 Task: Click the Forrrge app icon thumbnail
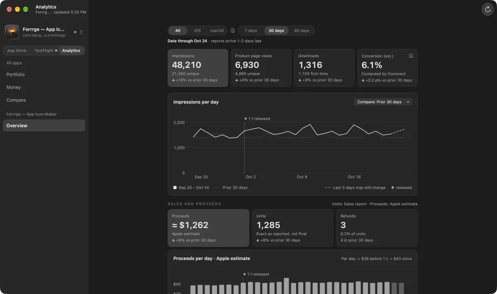coord(12,32)
